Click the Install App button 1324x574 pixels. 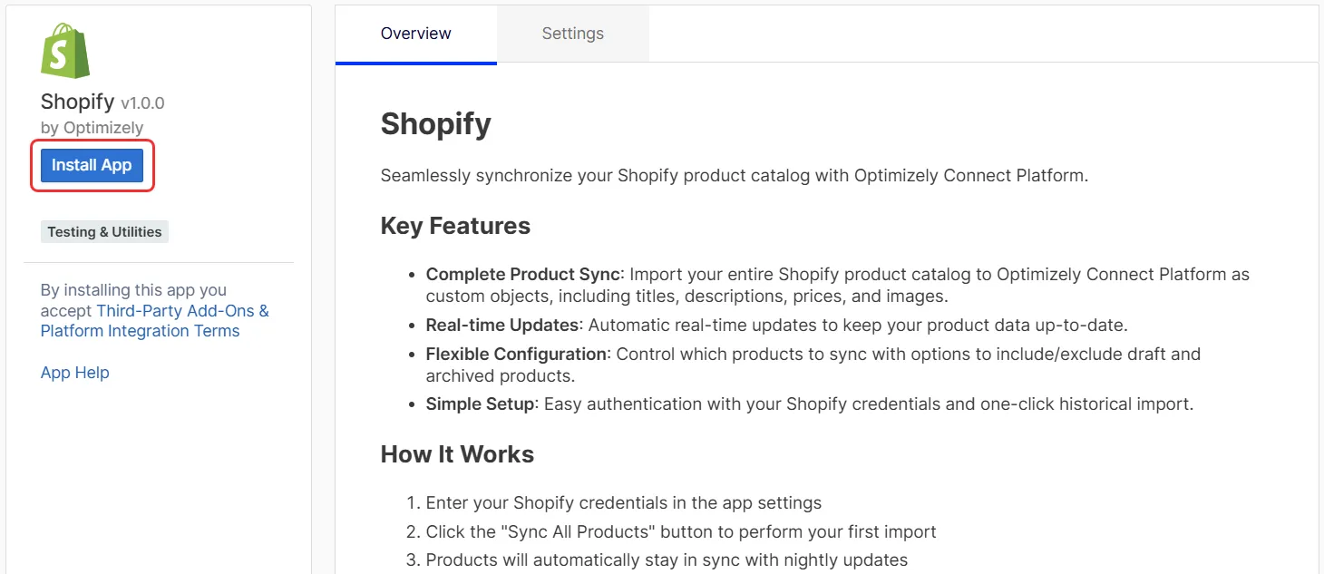click(92, 165)
